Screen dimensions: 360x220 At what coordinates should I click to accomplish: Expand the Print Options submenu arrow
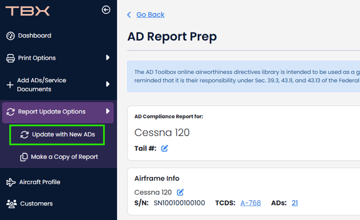click(x=108, y=58)
